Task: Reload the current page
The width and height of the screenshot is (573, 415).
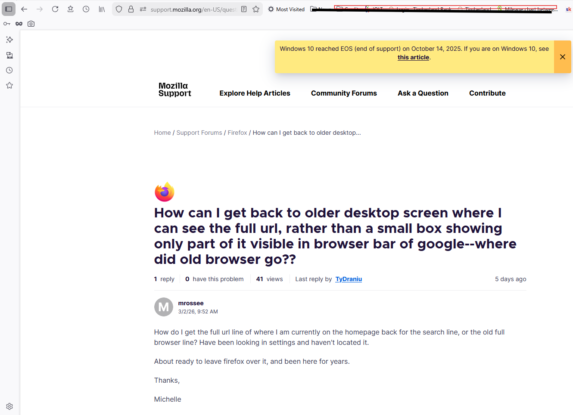Action: [x=55, y=9]
